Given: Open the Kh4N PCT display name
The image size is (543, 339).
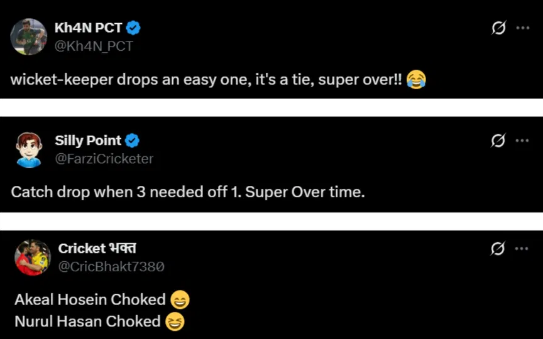Looking at the screenshot, I should pyautogui.click(x=88, y=28).
